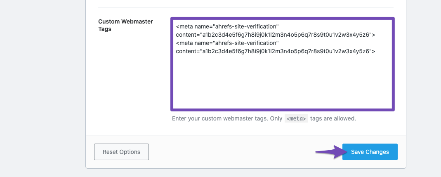Click the closing '>' ending the fourth line

pyautogui.click(x=373, y=52)
